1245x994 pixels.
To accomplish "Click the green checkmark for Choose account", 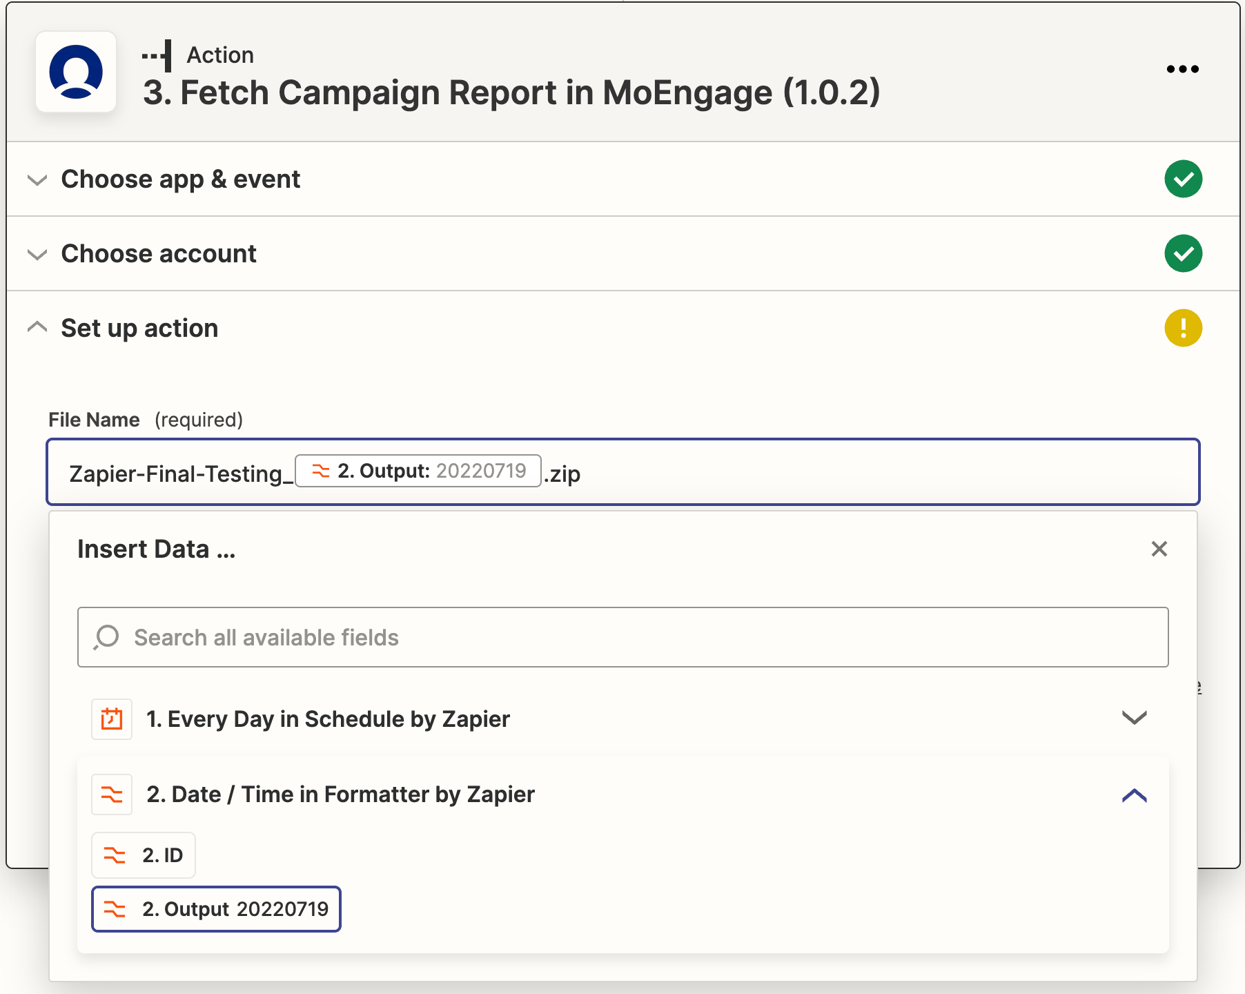I will pyautogui.click(x=1183, y=253).
